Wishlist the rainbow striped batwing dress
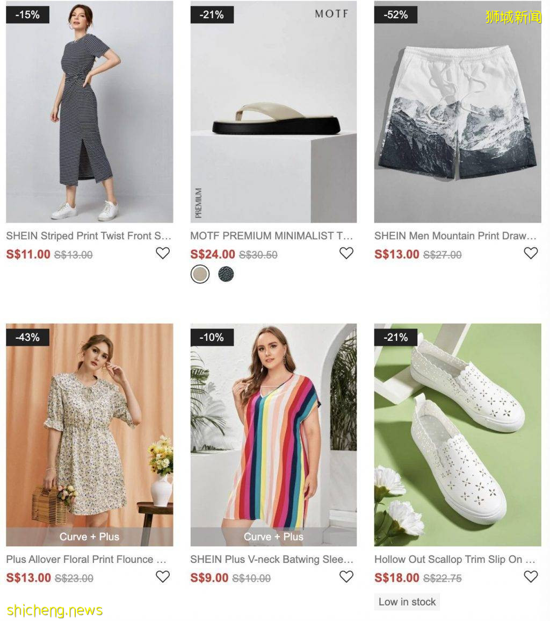The height and width of the screenshot is (621, 550). 346,576
